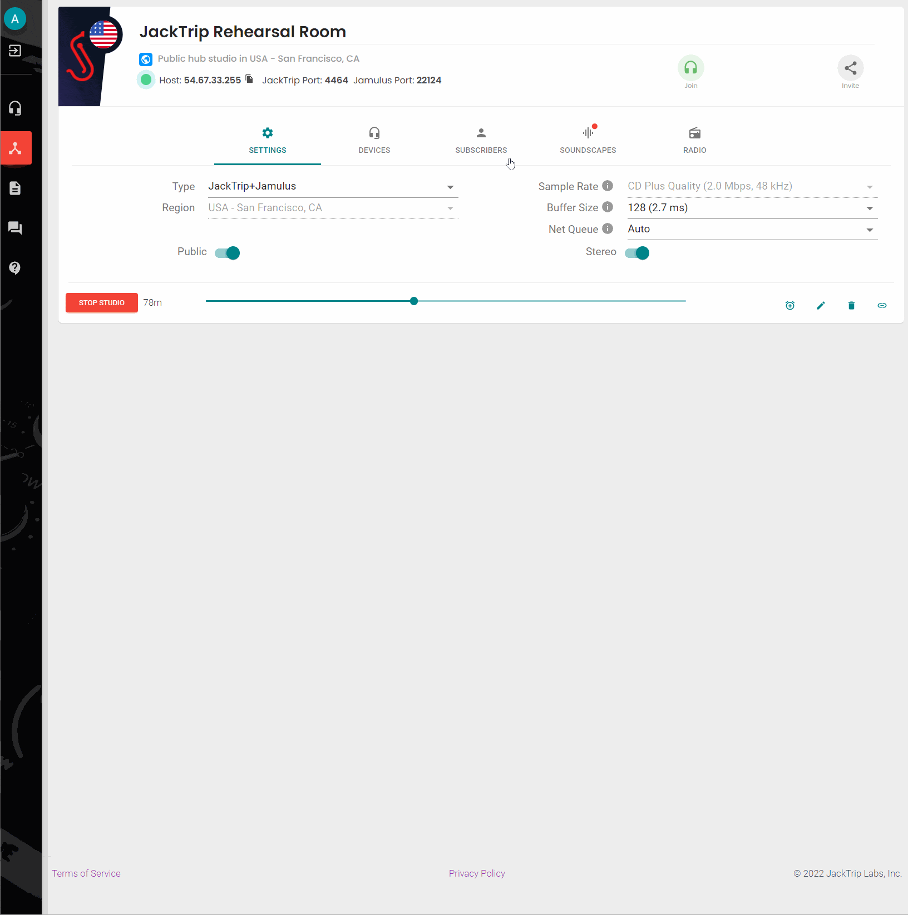
Task: Click the add alarm time icon
Action: point(790,305)
